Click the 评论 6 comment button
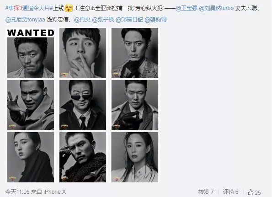This screenshot has height=197, width=272. coord(230,192)
